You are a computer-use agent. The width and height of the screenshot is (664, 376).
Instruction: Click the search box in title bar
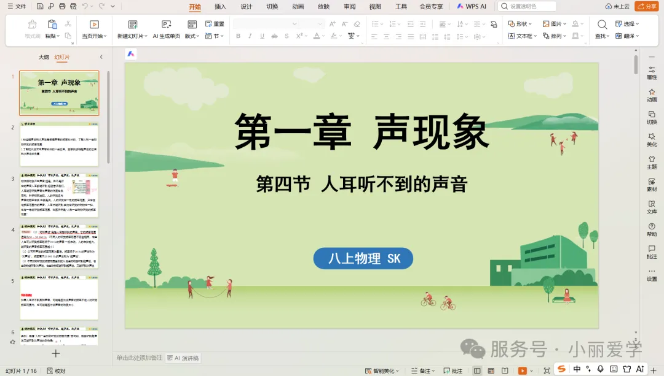click(x=527, y=6)
